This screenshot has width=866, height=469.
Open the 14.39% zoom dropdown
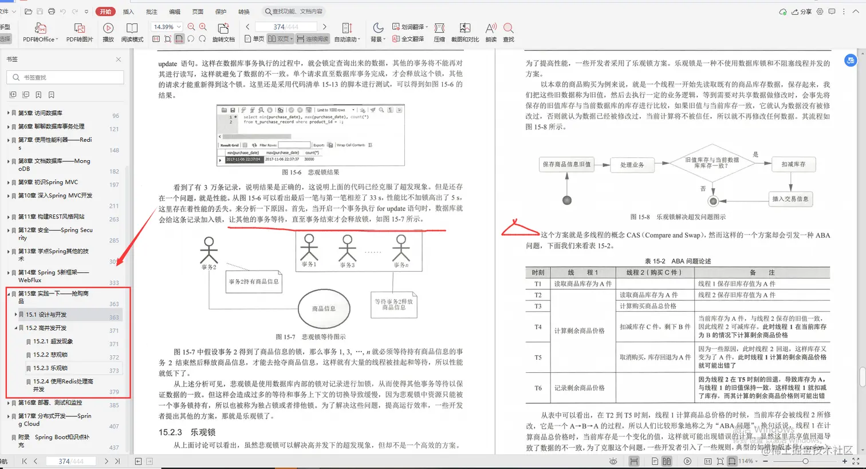[179, 27]
